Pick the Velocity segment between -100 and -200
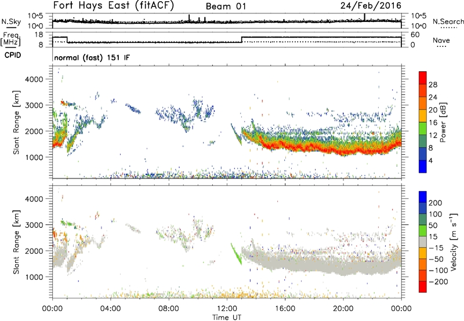The height and width of the screenshot is (321, 464). coord(423,275)
